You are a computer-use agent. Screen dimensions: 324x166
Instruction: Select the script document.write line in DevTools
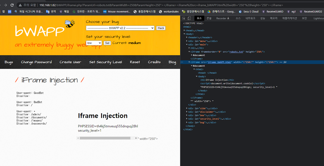click(233, 83)
